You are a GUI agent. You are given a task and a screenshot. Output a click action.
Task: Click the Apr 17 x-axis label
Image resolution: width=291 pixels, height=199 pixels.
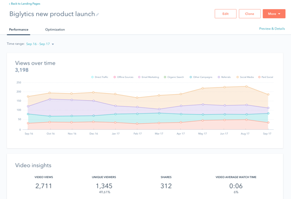[181, 133]
